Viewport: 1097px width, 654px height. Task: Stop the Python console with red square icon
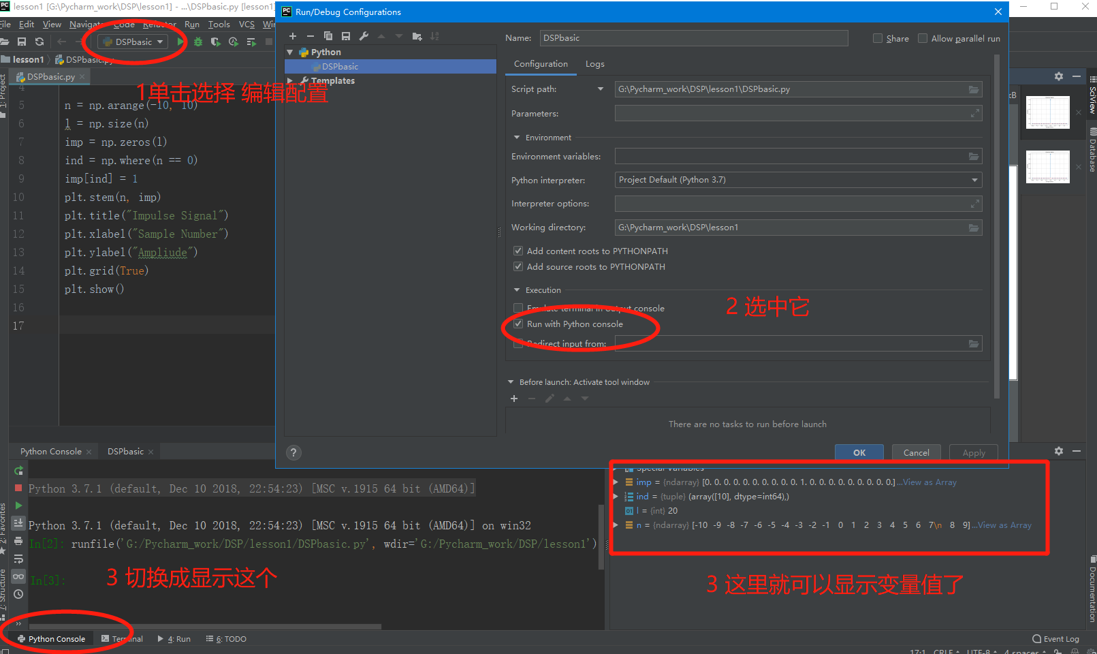click(18, 488)
